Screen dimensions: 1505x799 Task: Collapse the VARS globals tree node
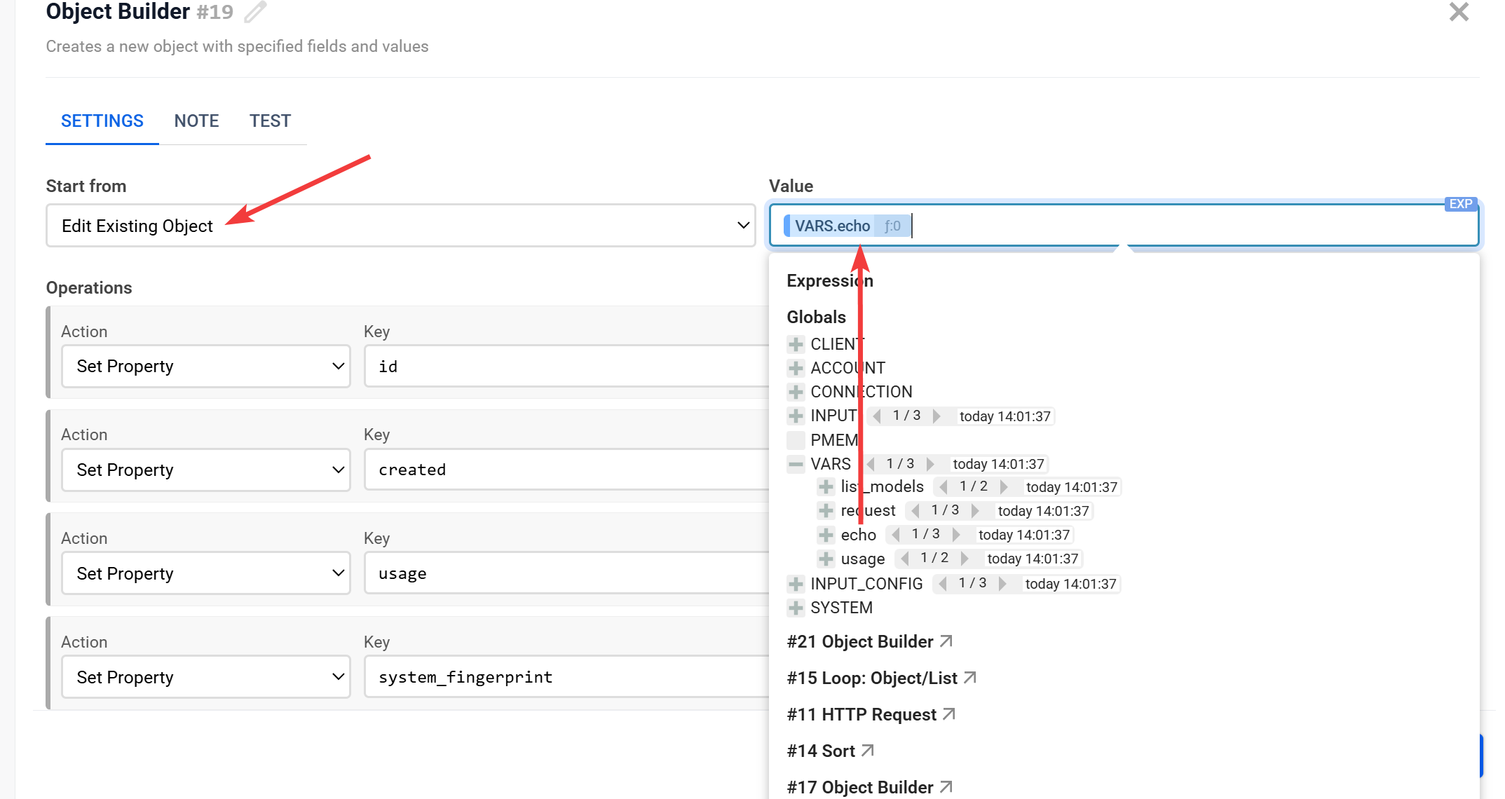[796, 464]
